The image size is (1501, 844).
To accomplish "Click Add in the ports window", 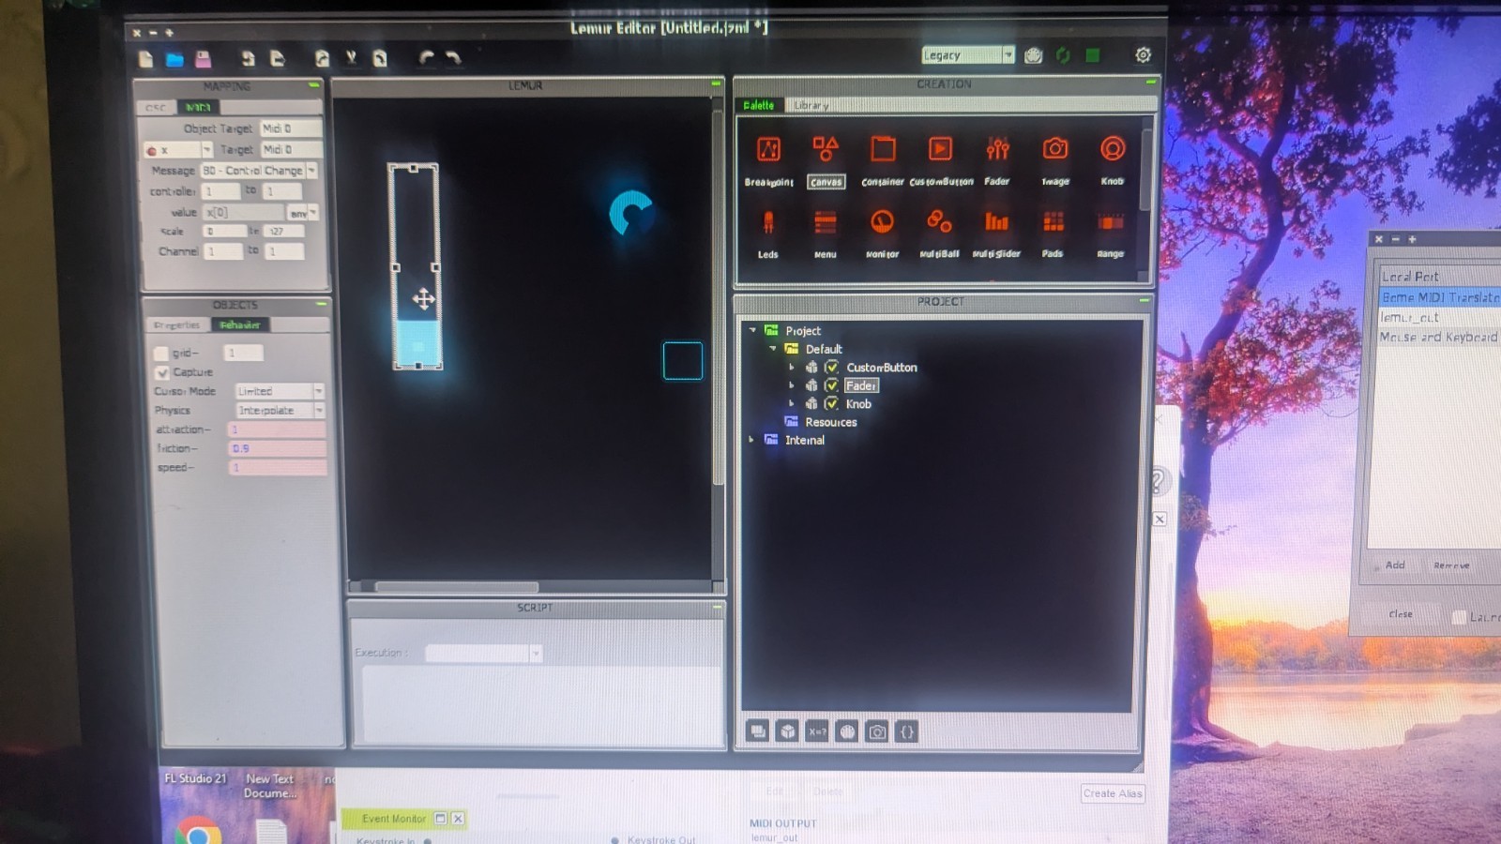I will point(1395,565).
